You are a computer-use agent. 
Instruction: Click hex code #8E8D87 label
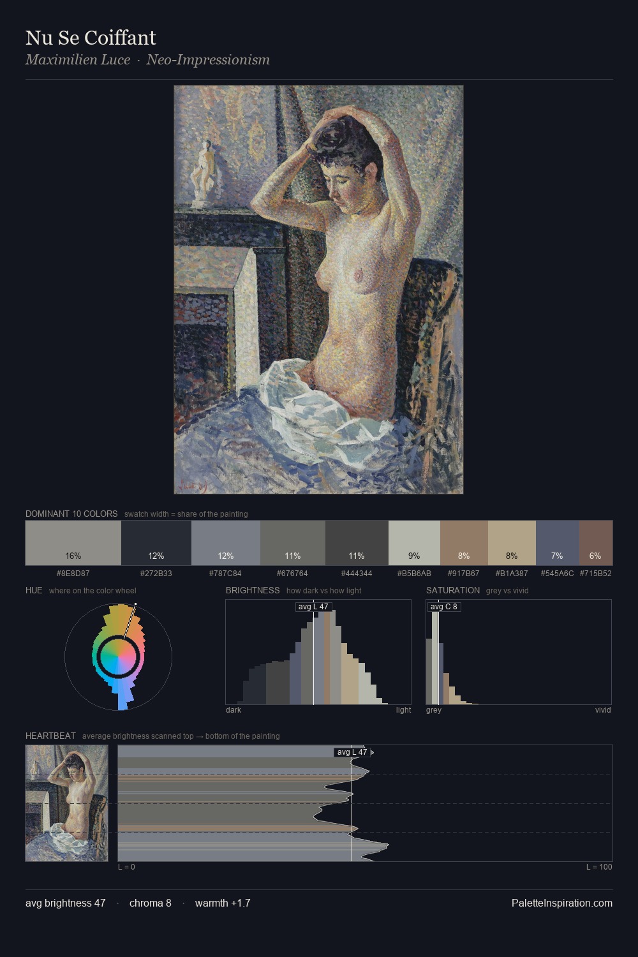coord(73,574)
